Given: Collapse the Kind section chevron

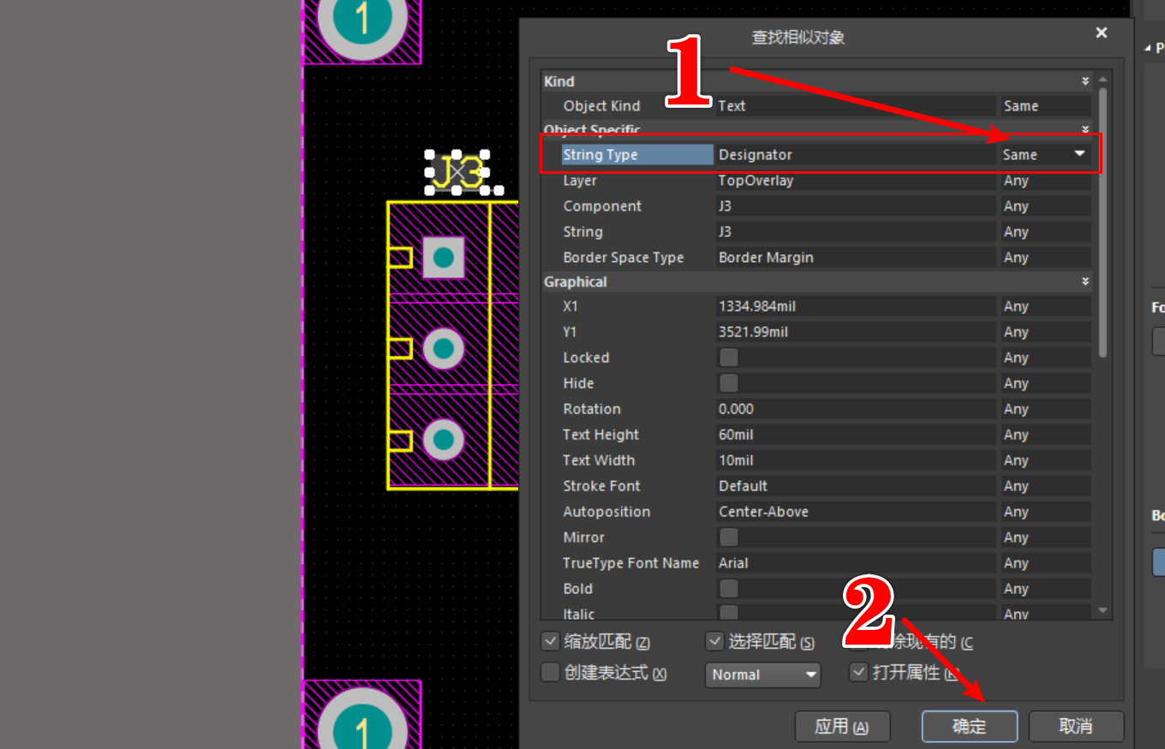Looking at the screenshot, I should point(1084,81).
